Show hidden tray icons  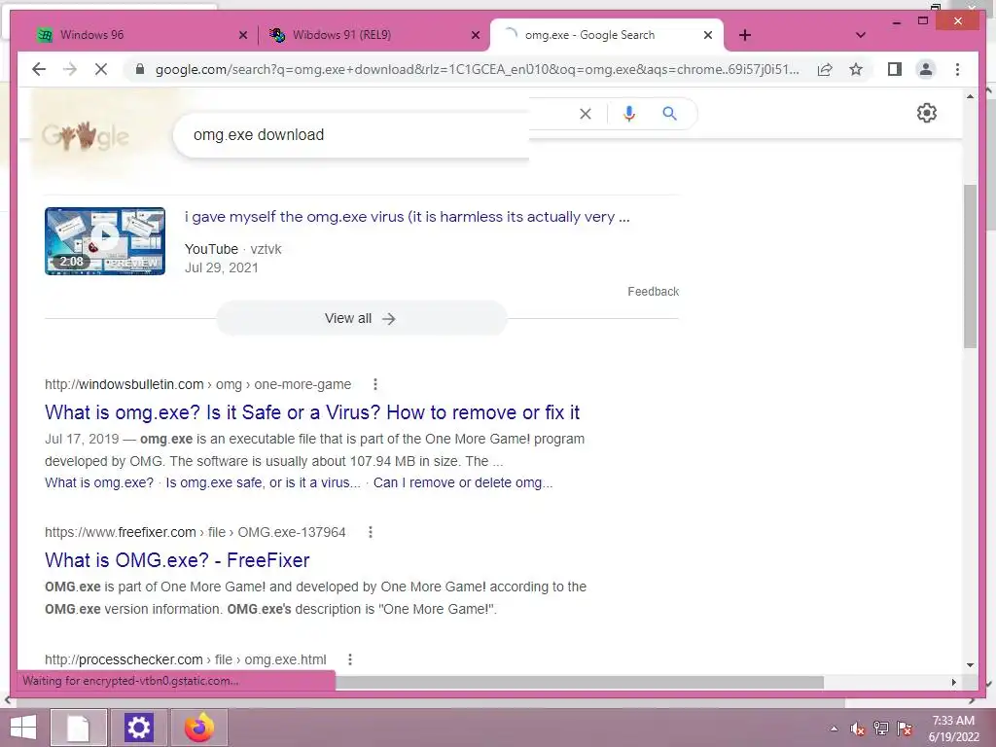[x=834, y=729]
